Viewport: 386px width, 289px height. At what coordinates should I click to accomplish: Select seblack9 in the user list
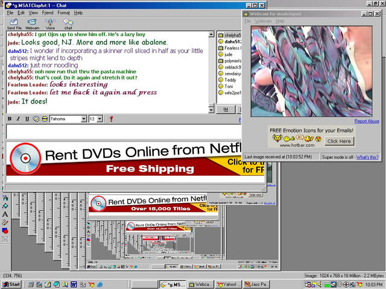[230, 67]
